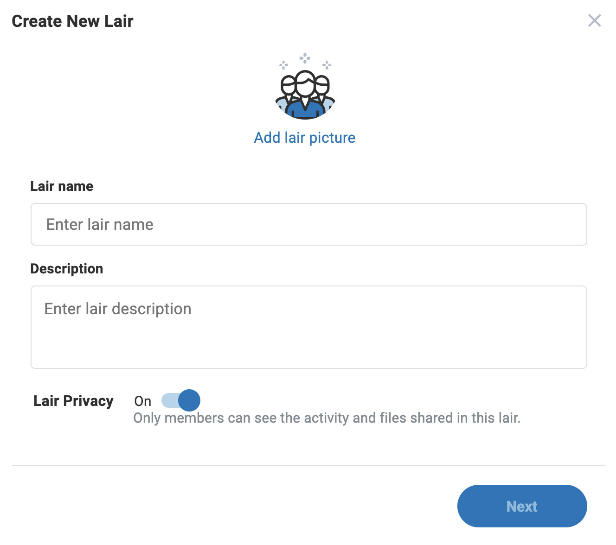Click the center blue-shirted figure in avatar
Viewport: 616px width, 545px height.
305,97
